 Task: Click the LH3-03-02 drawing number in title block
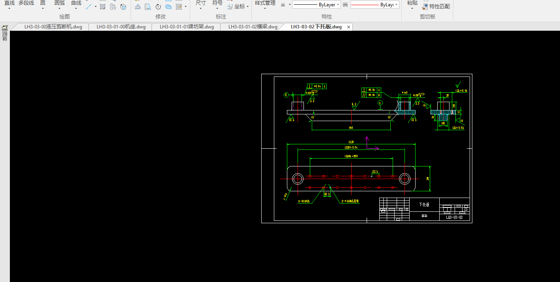[x=454, y=217]
